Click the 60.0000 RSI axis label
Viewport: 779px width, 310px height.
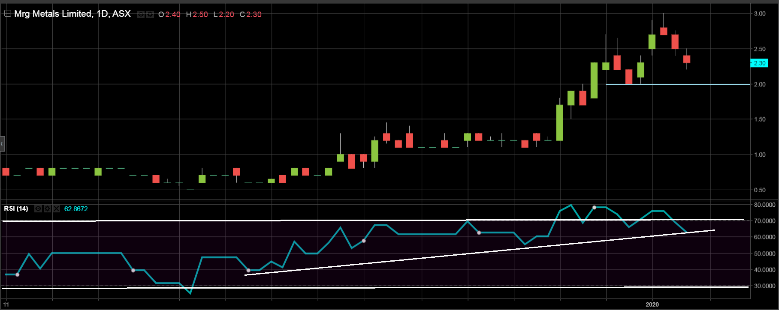pyautogui.click(x=764, y=237)
